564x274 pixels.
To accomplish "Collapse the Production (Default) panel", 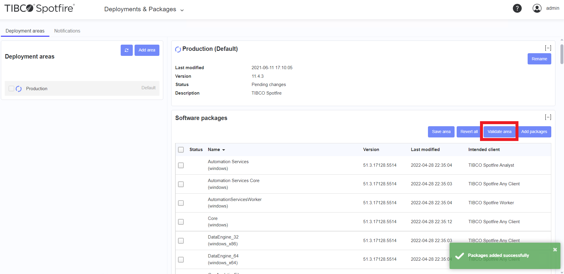I will [548, 48].
